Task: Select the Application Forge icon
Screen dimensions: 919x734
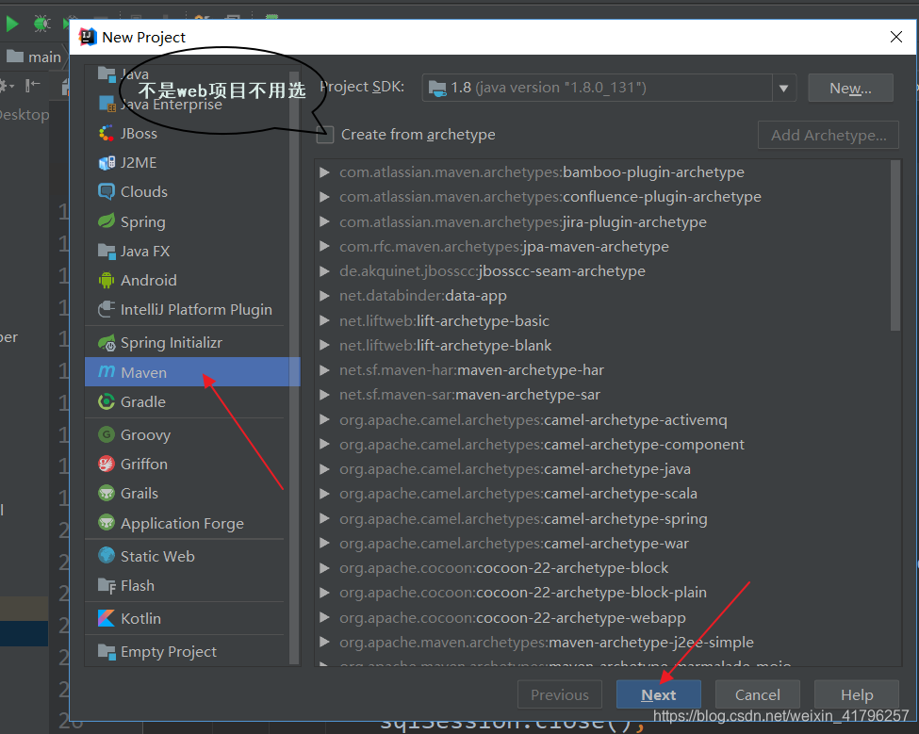Action: [107, 523]
